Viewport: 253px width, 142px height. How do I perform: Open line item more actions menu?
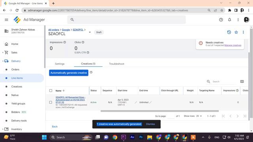click(244, 32)
